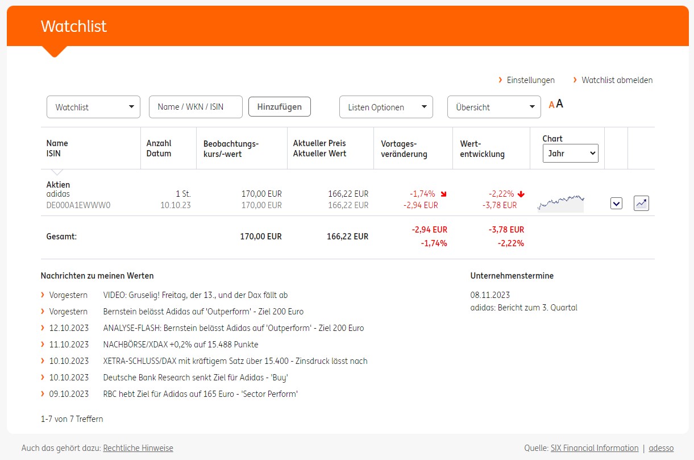Select the larger font size A
The width and height of the screenshot is (694, 460).
pyautogui.click(x=559, y=103)
